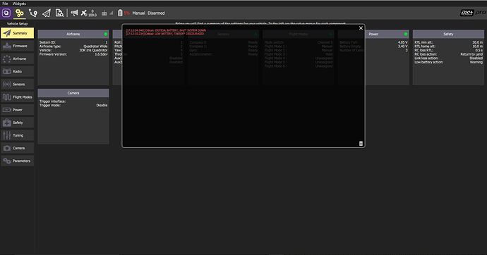Open the Flight Modes setup page from sidebar
This screenshot has width=487, height=255.
[x=18, y=97]
